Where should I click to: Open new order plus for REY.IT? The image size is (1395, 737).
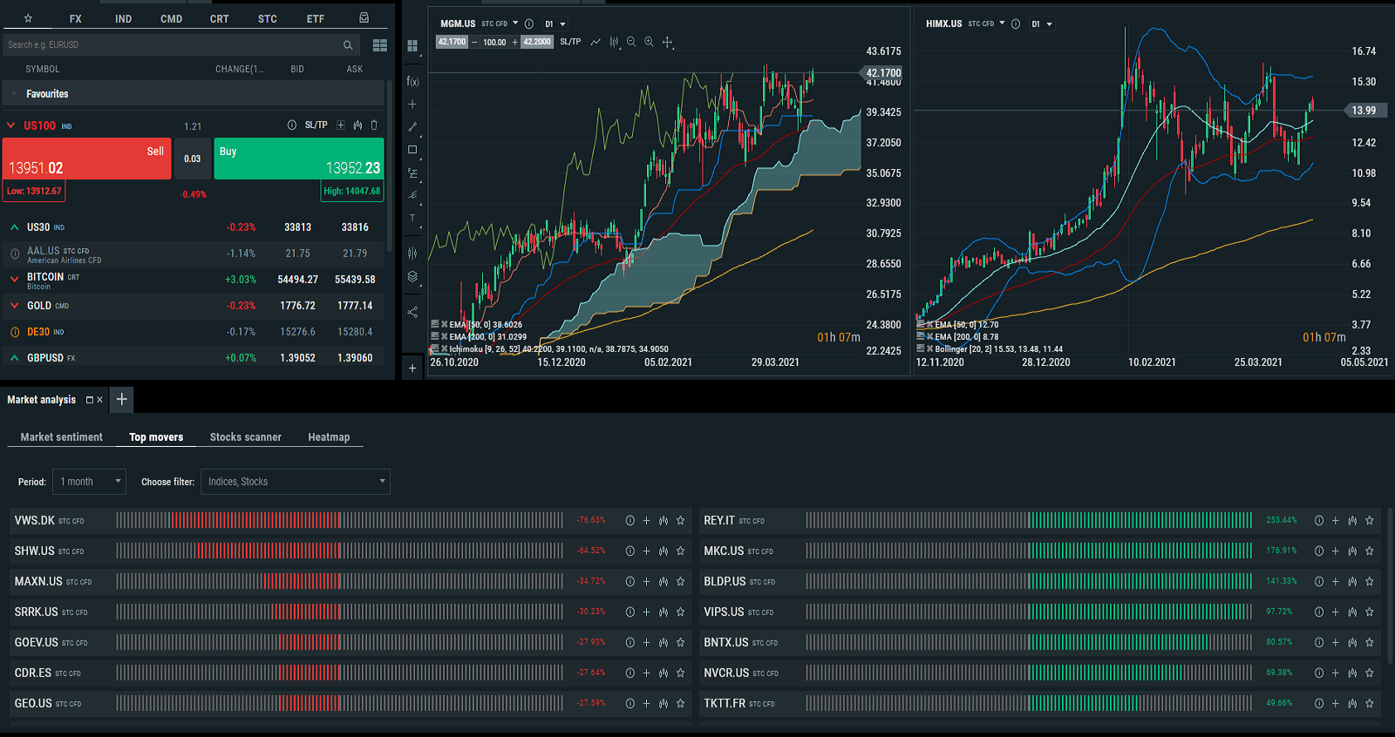pos(1335,521)
